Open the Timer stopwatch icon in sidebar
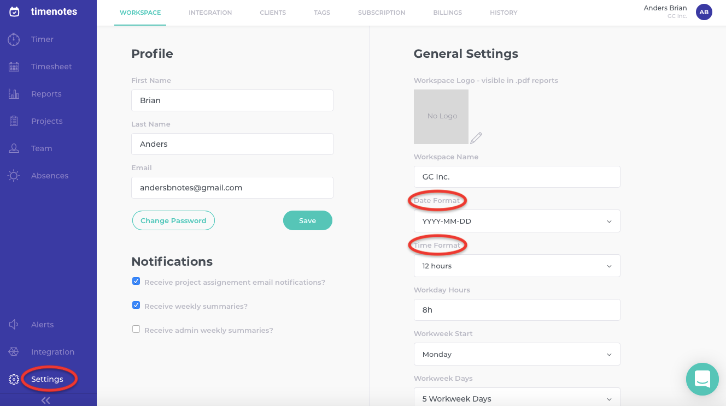726x407 pixels. pyautogui.click(x=14, y=39)
